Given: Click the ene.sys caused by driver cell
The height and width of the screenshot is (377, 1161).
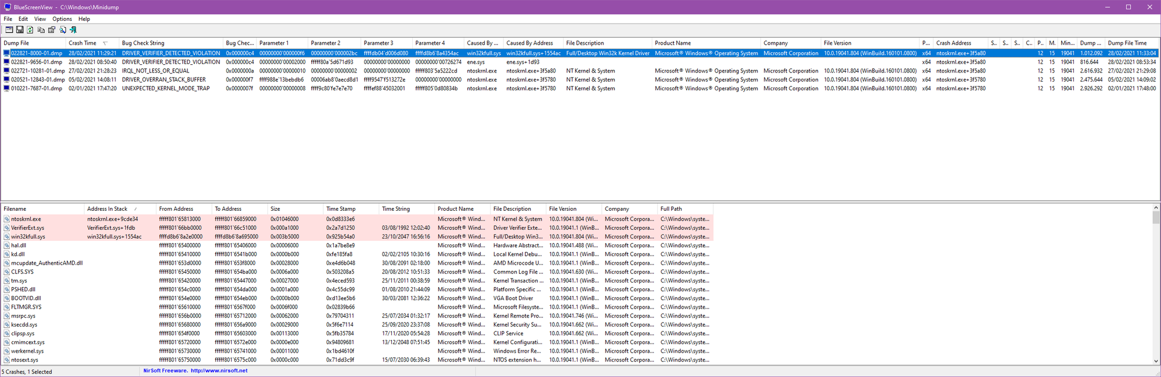Looking at the screenshot, I should [x=476, y=62].
